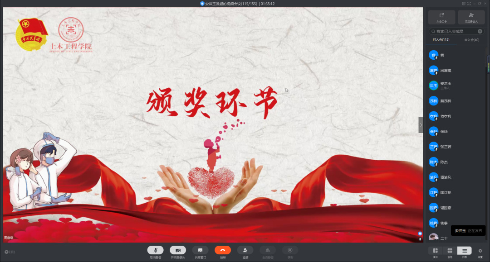Clear the member search field with X icon
The width and height of the screenshot is (490, 262).
pos(480,31)
